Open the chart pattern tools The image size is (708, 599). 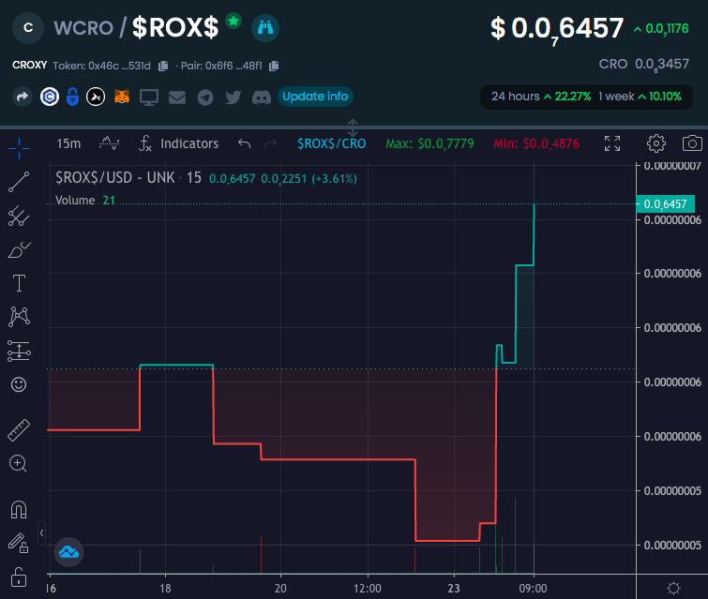point(19,317)
